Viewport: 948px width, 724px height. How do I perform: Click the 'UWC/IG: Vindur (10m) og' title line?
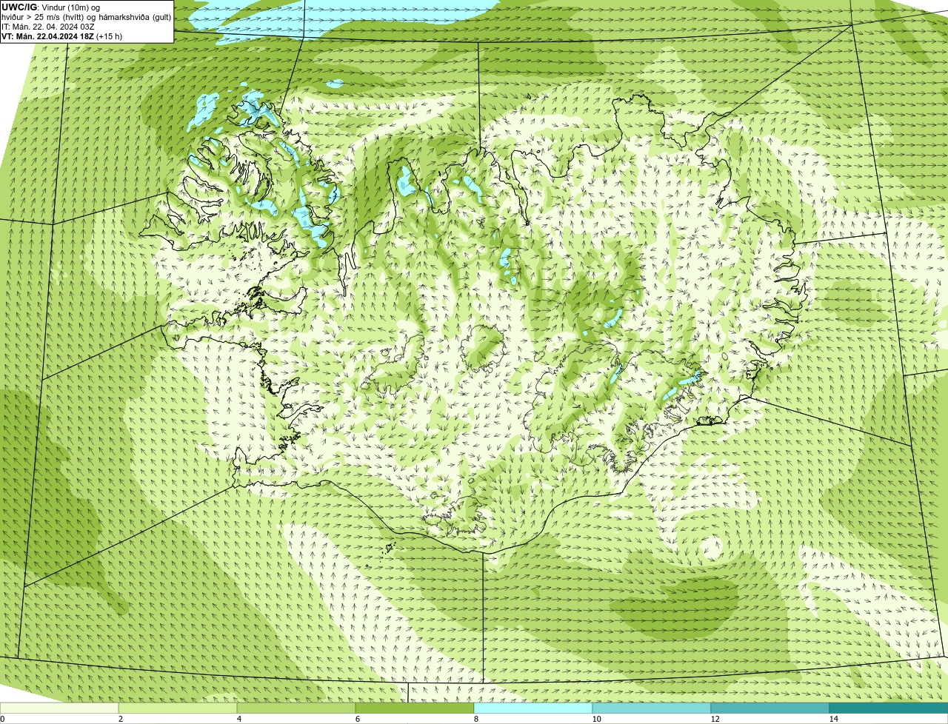click(50, 7)
